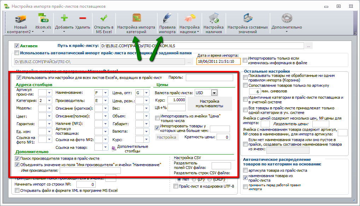This screenshot has width=360, height=206.
Task: Open the Гарантия column dropdown
Action: coord(49,124)
